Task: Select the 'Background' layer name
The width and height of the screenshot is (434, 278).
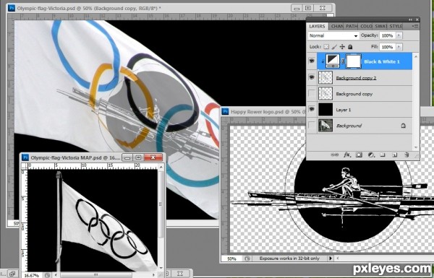Action: click(349, 126)
